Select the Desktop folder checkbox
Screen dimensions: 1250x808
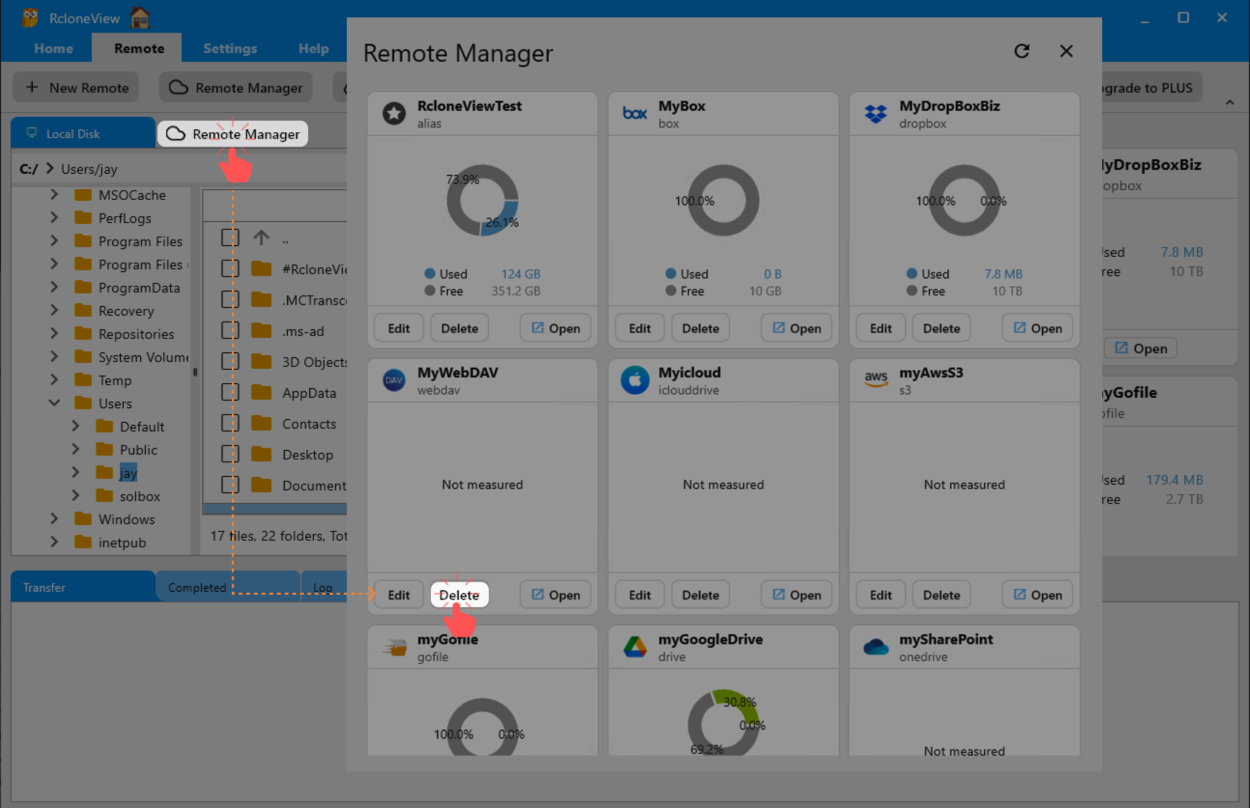coord(230,454)
